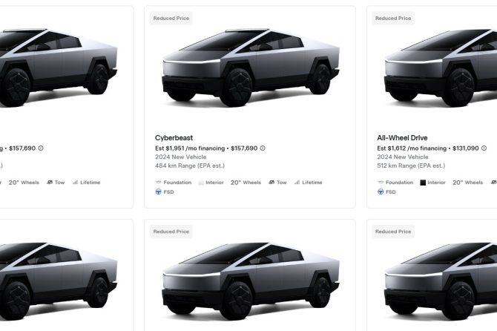The image size is (497, 331).
Task: Click FSD steering wheel icon on Cyberbeast card
Action: click(159, 191)
